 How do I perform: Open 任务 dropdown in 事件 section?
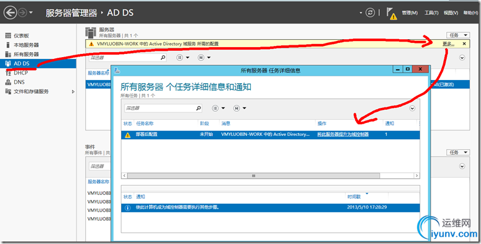coord(457,152)
